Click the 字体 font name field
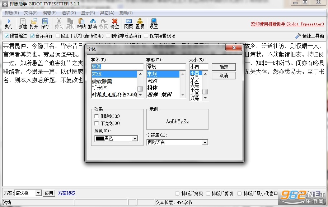Viewport: 328px width, 207px height. [x=117, y=66]
